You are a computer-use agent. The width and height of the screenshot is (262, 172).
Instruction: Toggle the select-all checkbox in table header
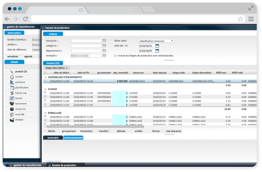tap(45, 73)
